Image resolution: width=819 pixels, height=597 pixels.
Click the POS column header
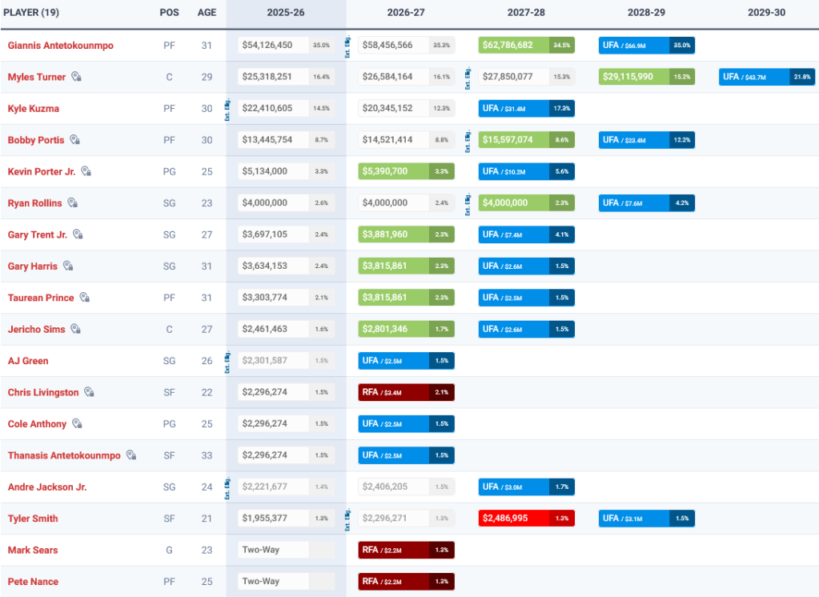pos(168,13)
